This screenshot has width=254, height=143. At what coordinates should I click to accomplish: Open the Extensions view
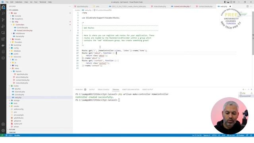tap(3, 39)
